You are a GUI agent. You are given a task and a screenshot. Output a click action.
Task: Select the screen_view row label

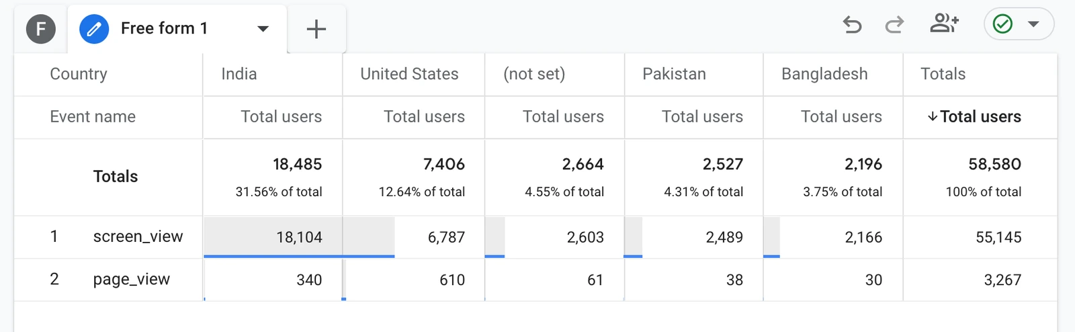[138, 237]
